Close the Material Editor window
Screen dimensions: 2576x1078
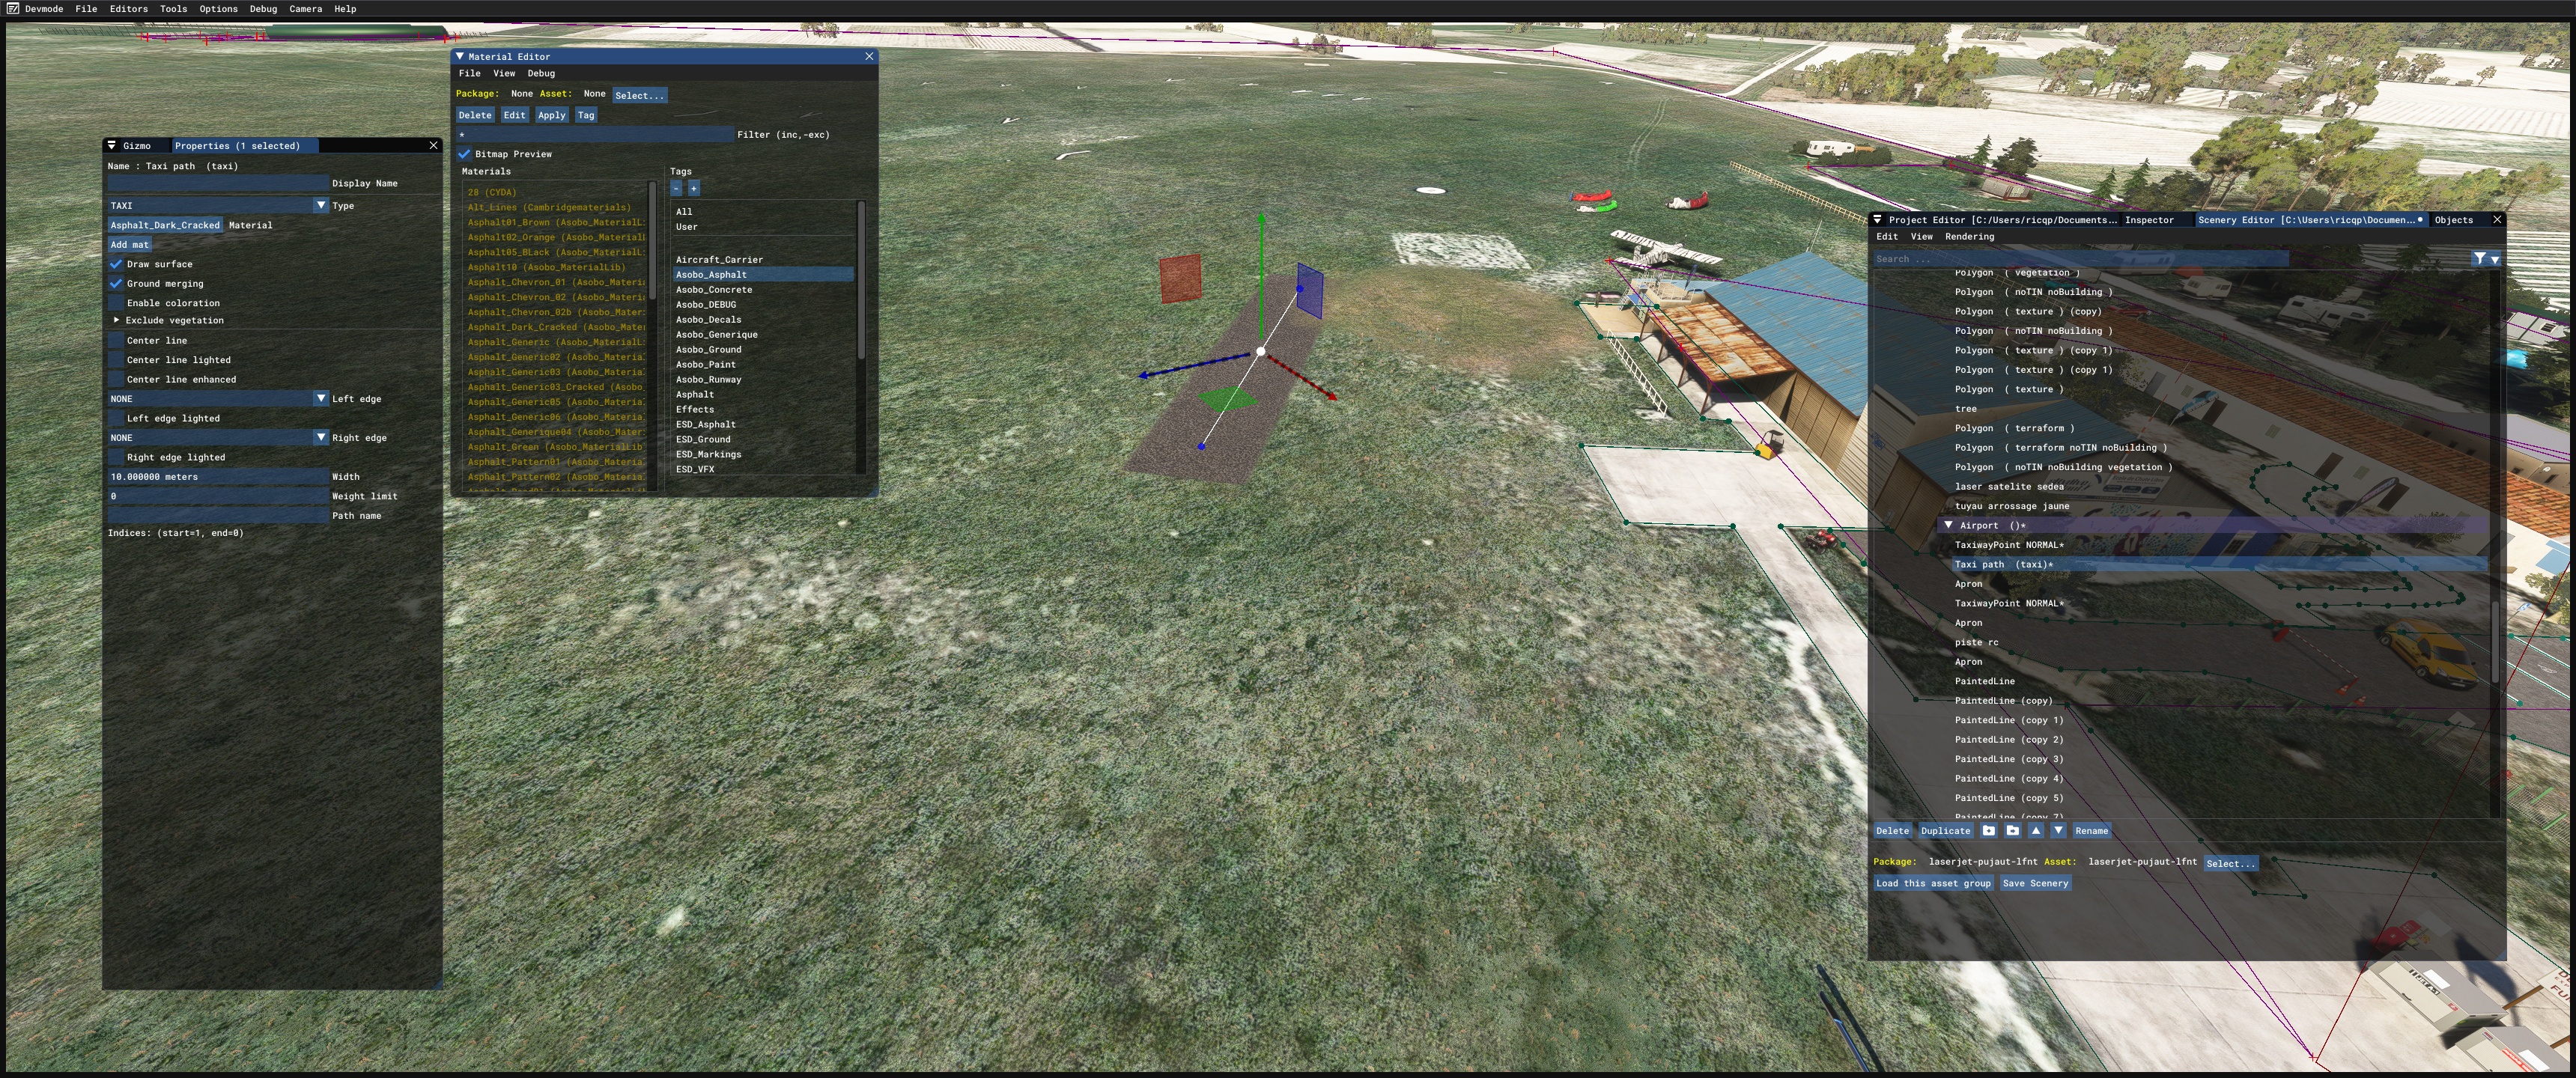click(x=869, y=57)
